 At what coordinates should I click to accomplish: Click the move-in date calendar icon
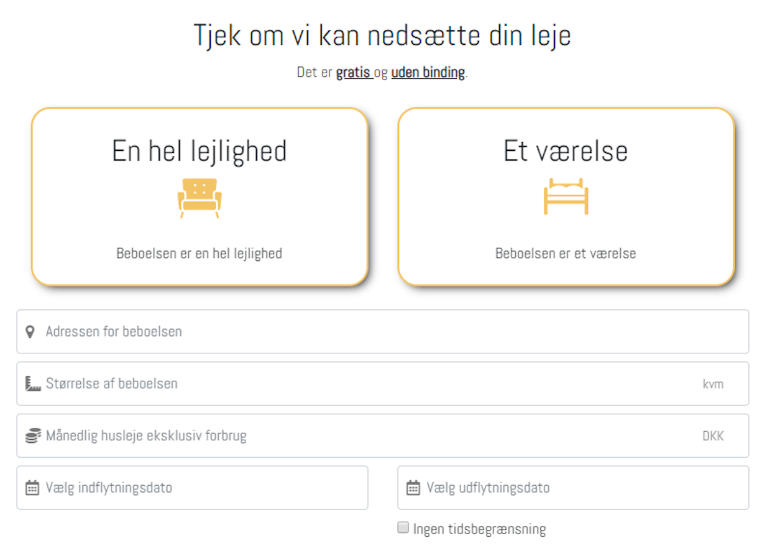[x=32, y=488]
